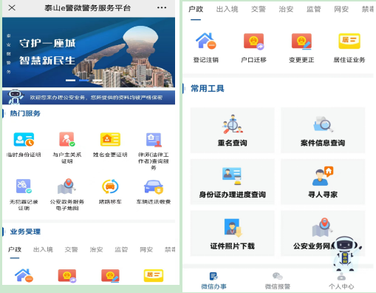Click the robot assistant mascot at bottom right

pos(347,253)
